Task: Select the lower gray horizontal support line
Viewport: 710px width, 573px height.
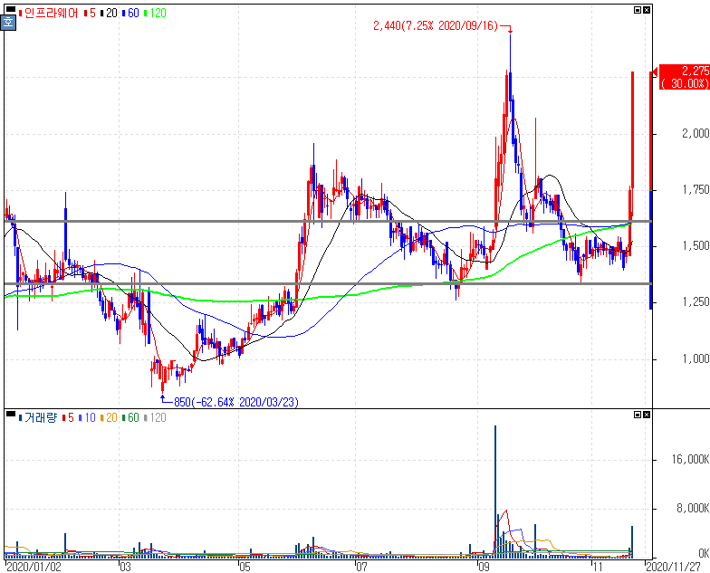Action: point(328,284)
